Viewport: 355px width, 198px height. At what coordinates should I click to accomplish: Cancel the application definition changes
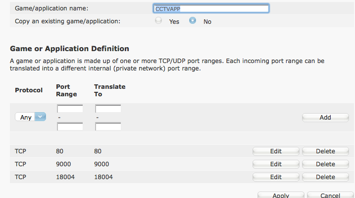330,195
